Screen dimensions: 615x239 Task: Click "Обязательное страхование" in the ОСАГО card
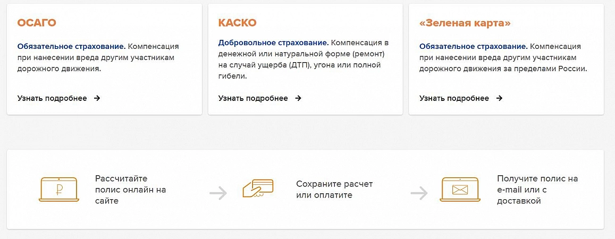[71, 46]
